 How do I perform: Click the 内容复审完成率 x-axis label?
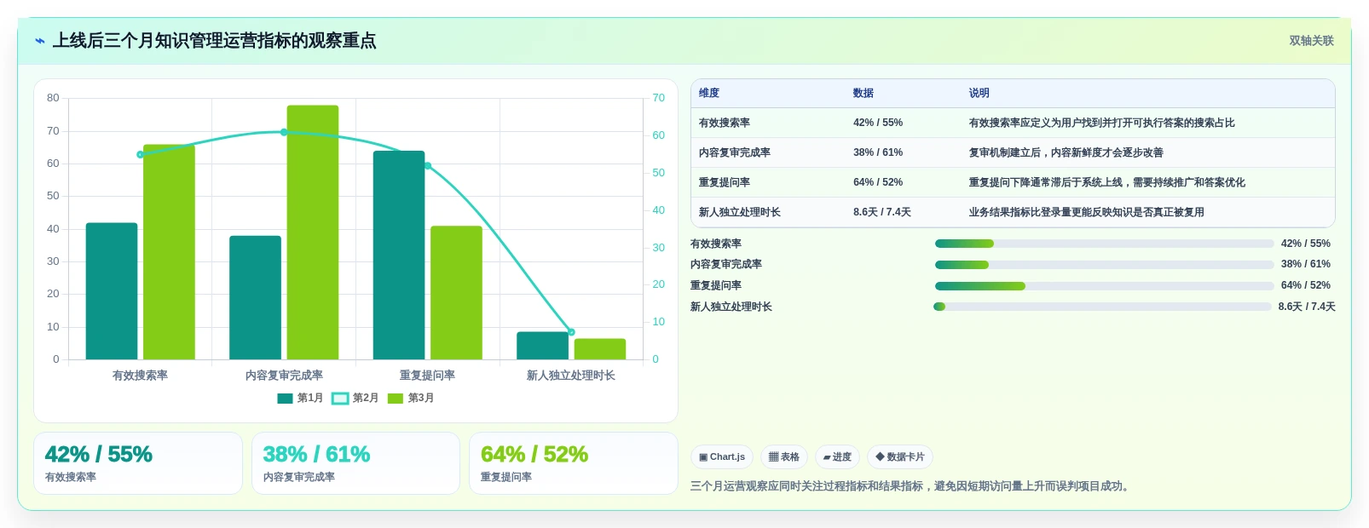click(284, 376)
